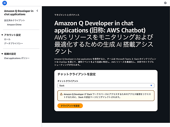
Task: Select Amazon Chime in the sidebar
Action: pos(14,25)
